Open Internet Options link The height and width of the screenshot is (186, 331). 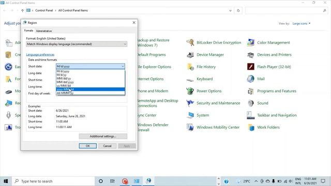click(151, 79)
